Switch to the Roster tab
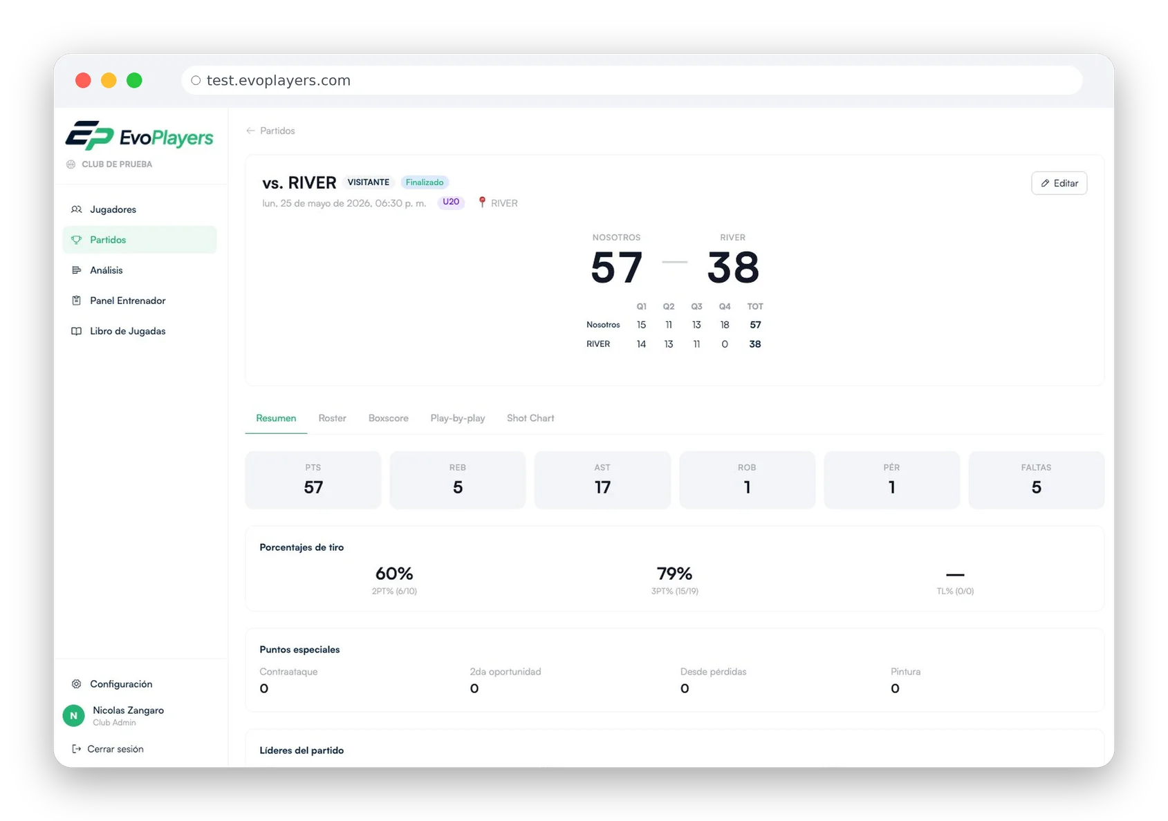Screen dimensions: 1168x821 coord(332,418)
